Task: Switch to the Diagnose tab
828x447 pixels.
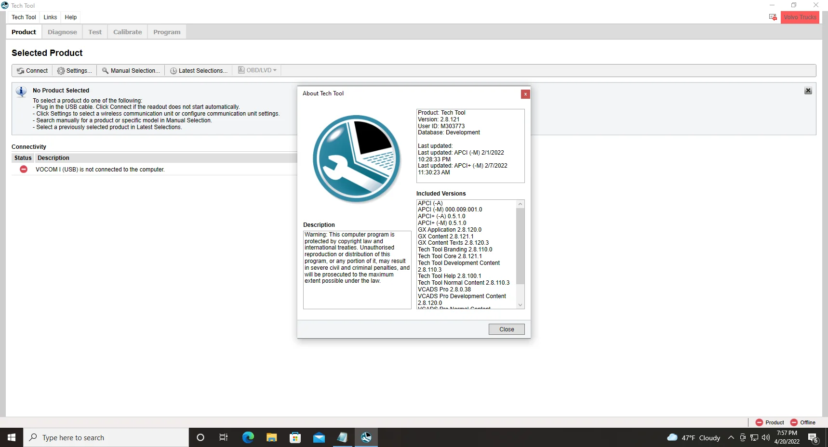Action: [62, 32]
